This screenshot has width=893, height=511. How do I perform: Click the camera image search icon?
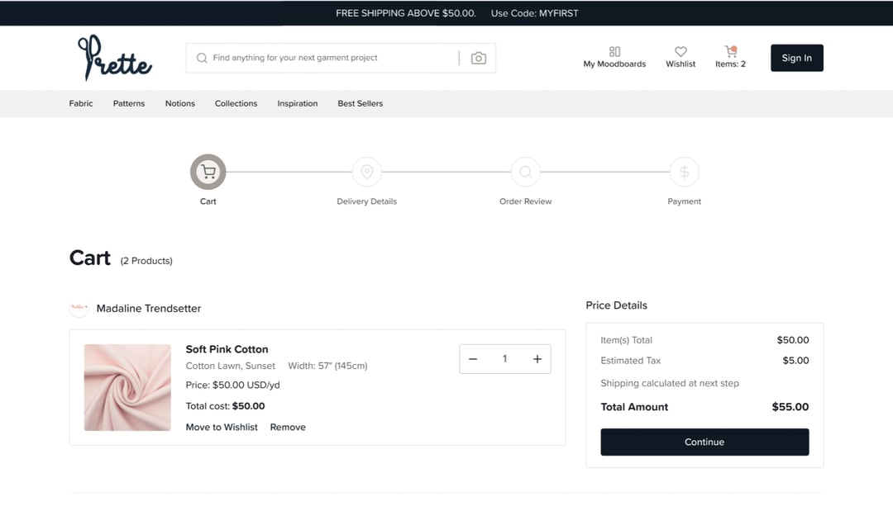[x=478, y=58]
